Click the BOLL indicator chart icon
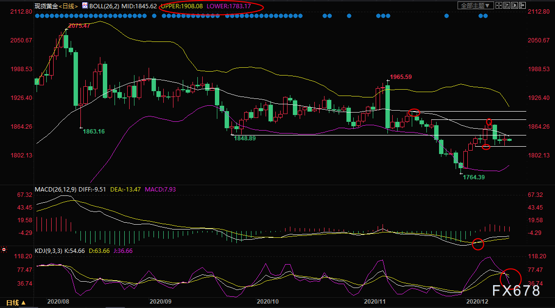555x308 pixels. [x=85, y=5]
